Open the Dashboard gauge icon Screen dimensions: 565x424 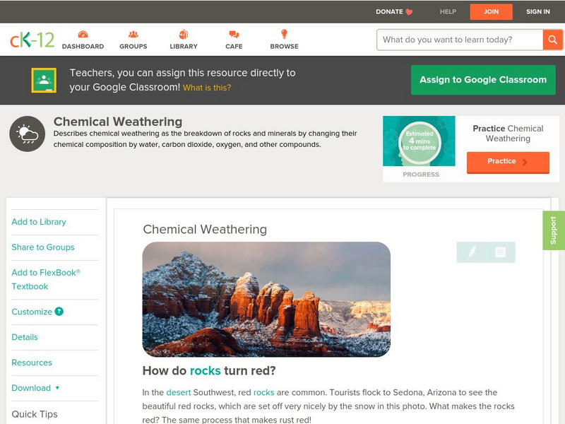(x=84, y=33)
